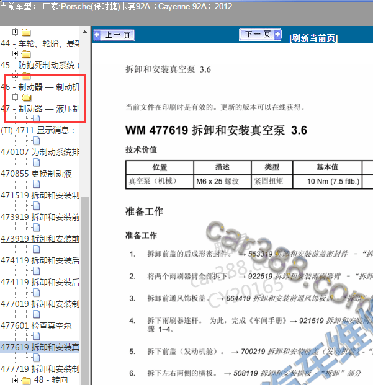Expand the 48 - 转向 folder node
The image size is (373, 385).
pyautogui.click(x=16, y=380)
